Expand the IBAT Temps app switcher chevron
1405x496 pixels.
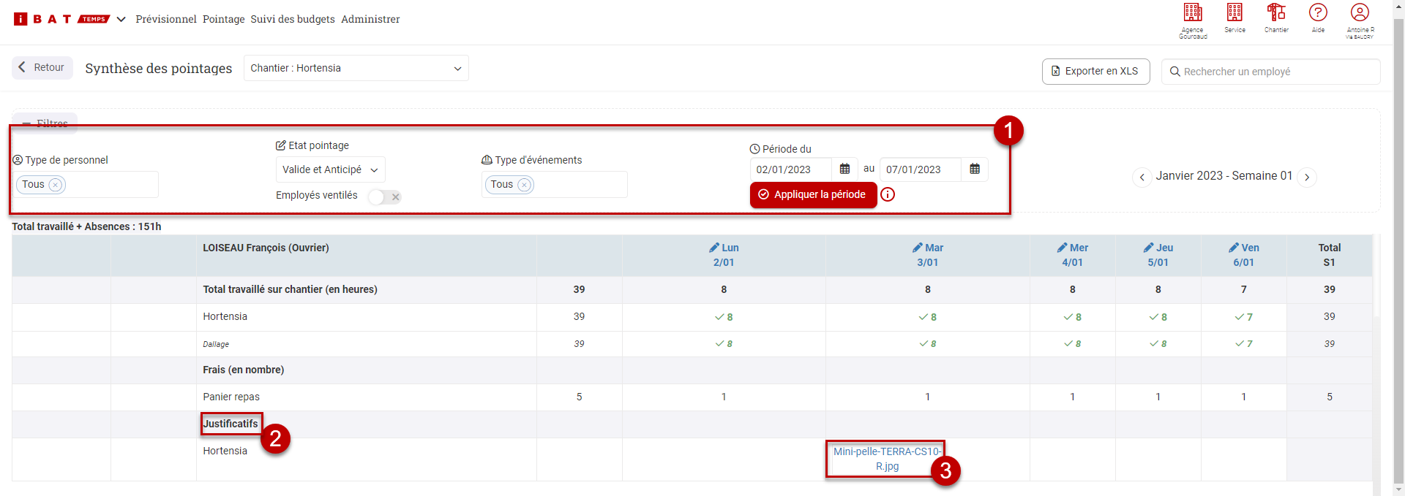click(121, 19)
